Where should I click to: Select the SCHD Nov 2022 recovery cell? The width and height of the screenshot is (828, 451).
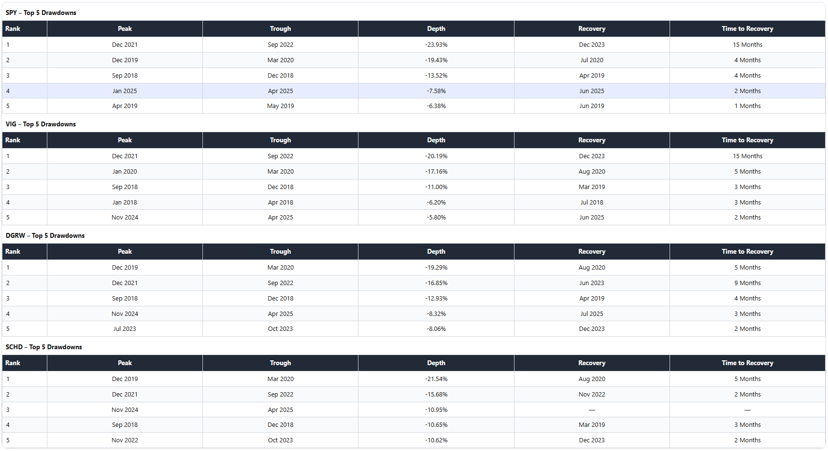[592, 395]
